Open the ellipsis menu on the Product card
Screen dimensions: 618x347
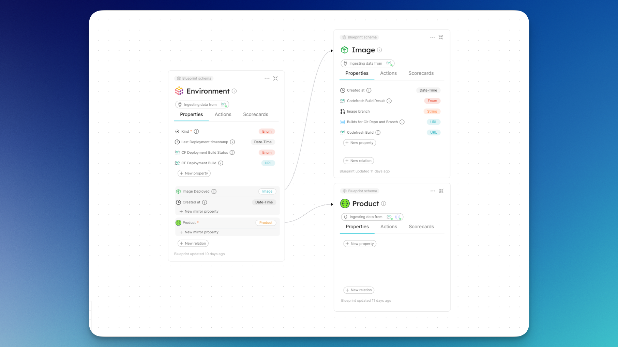(x=432, y=191)
